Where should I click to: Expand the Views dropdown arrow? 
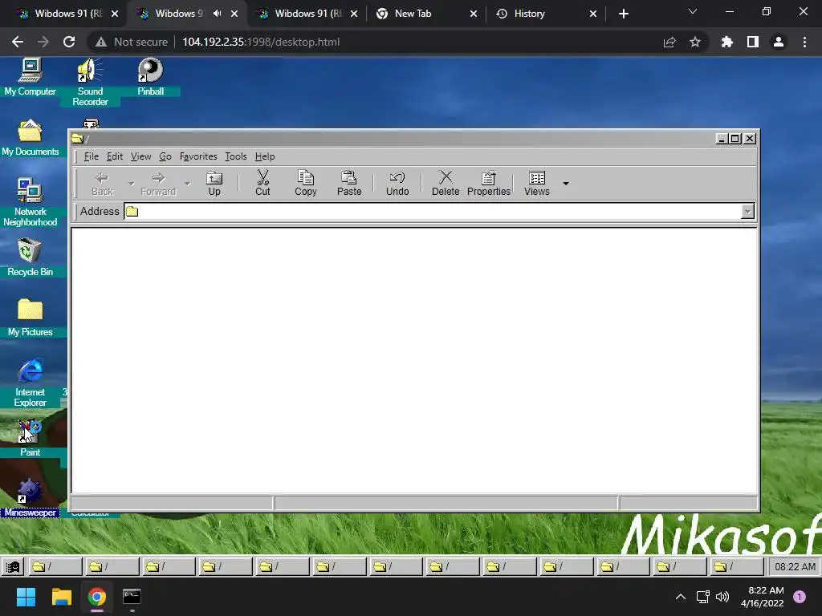(x=566, y=184)
